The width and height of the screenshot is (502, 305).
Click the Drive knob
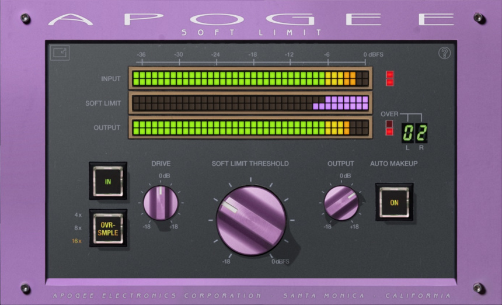tap(161, 203)
